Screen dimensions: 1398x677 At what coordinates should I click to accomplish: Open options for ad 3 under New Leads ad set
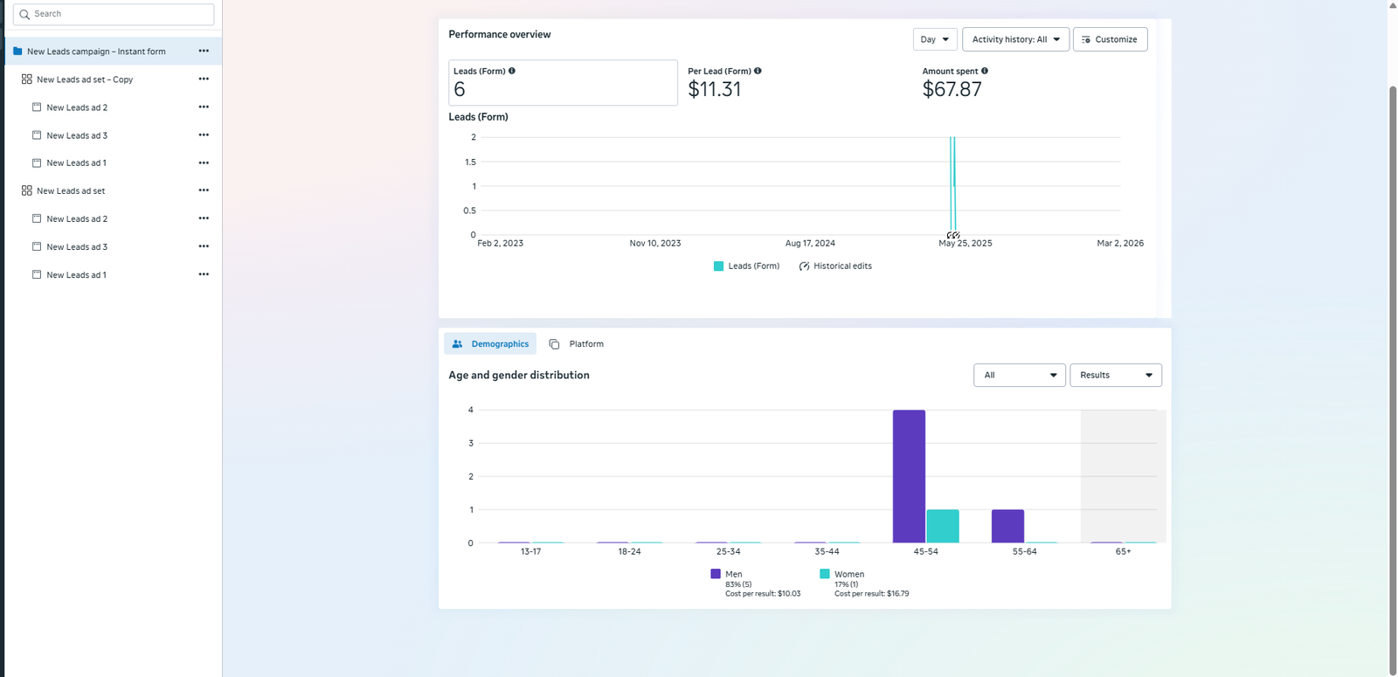coord(204,246)
